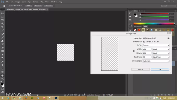Click the Resolution input field
The width and height of the screenshot is (177, 100).
147,57
